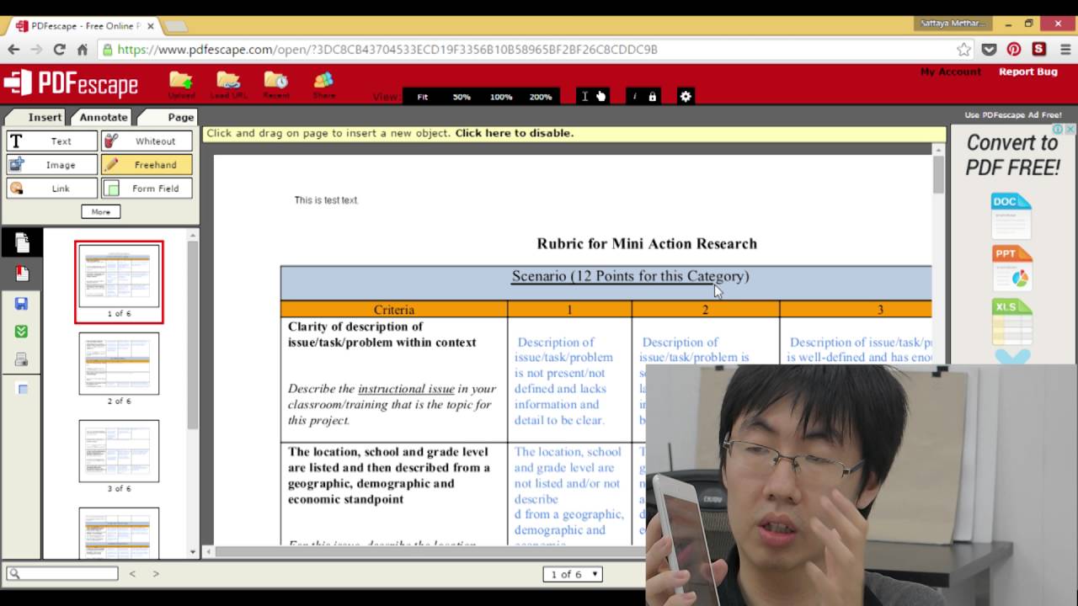The height and width of the screenshot is (606, 1078).
Task: Click Use PDFescape Ad Free link
Action: click(1013, 115)
